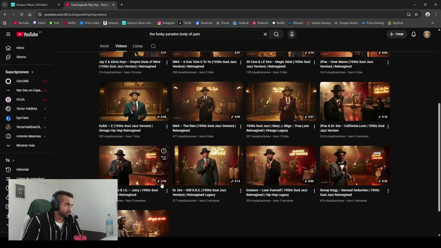
Task: Switch to the Inicio channel tab
Action: (104, 46)
